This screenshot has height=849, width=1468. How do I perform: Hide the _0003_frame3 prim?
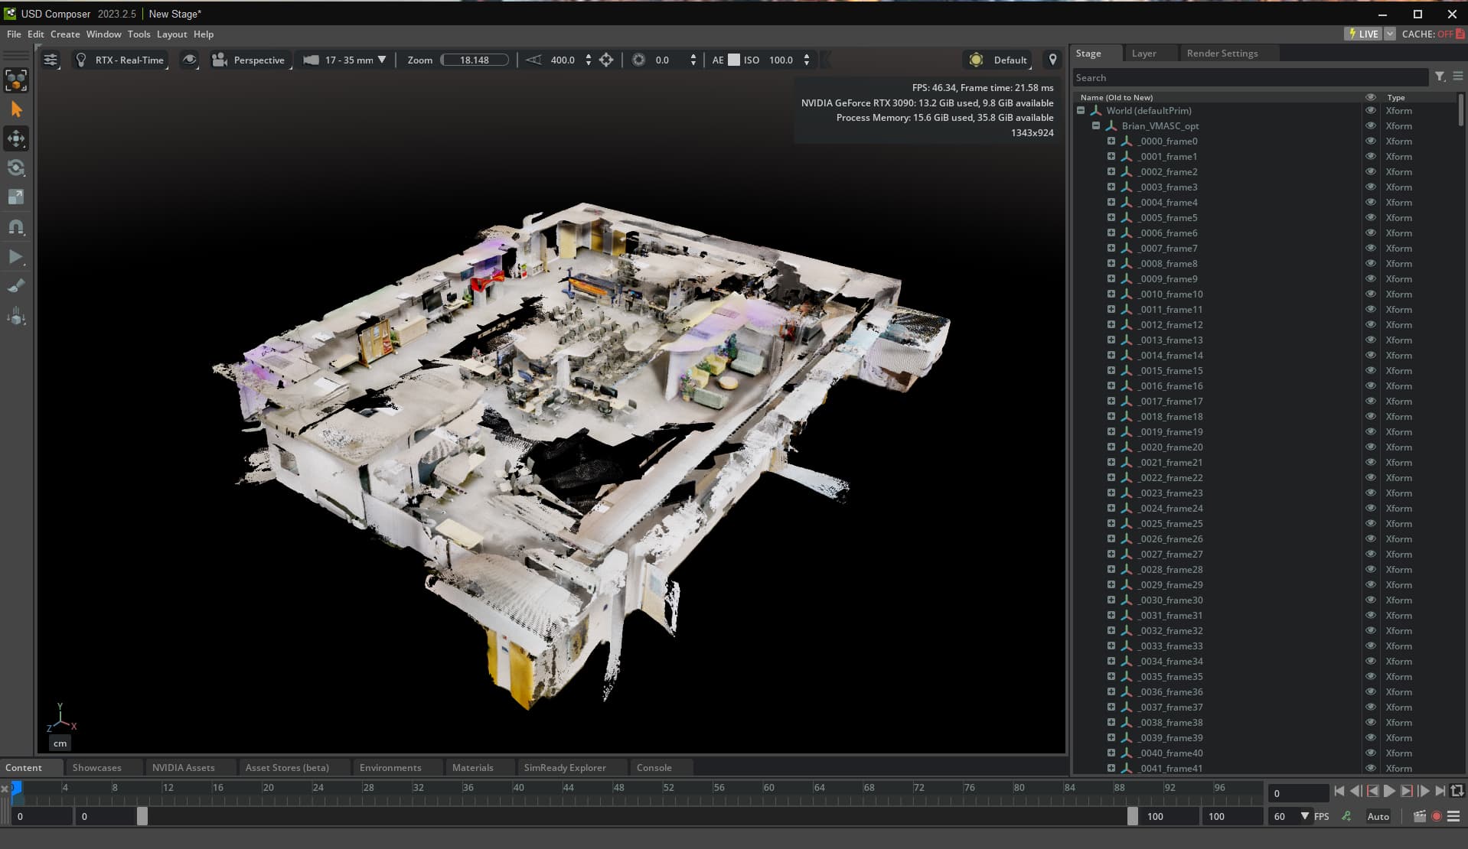[1370, 187]
